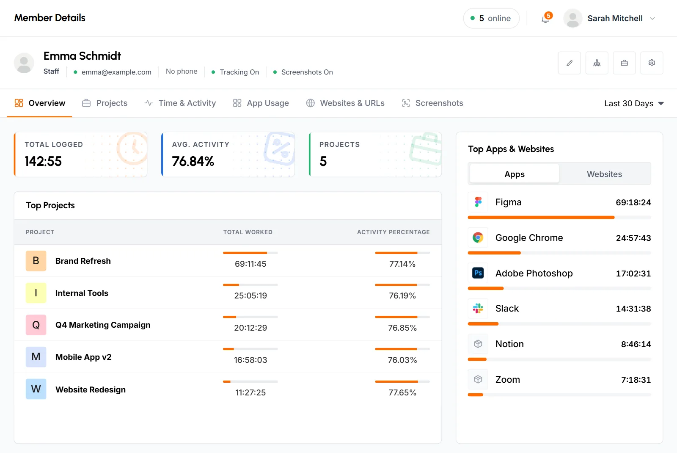677x453 pixels.
Task: Click the Adobe Photoshop app icon
Action: pos(478,273)
